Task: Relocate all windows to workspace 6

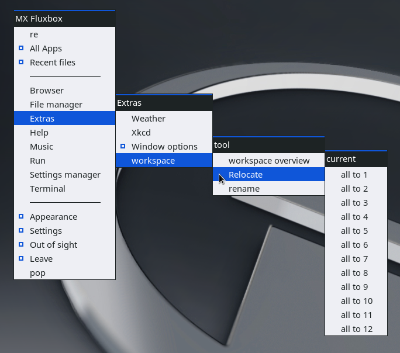Action: click(356, 244)
